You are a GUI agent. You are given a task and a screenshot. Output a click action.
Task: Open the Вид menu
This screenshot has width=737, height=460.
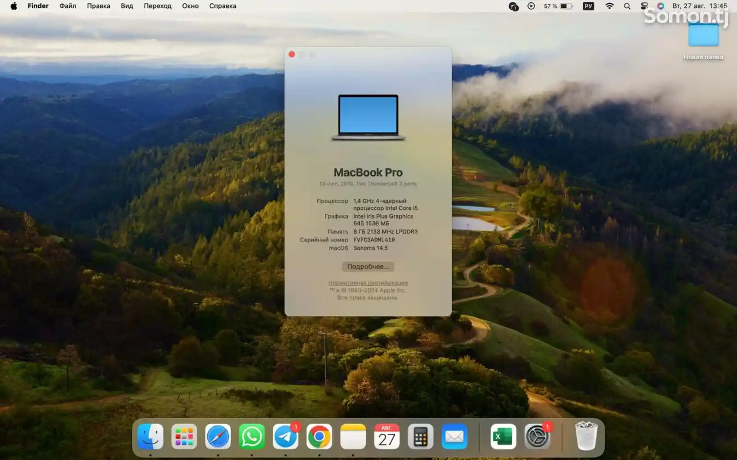(x=127, y=6)
